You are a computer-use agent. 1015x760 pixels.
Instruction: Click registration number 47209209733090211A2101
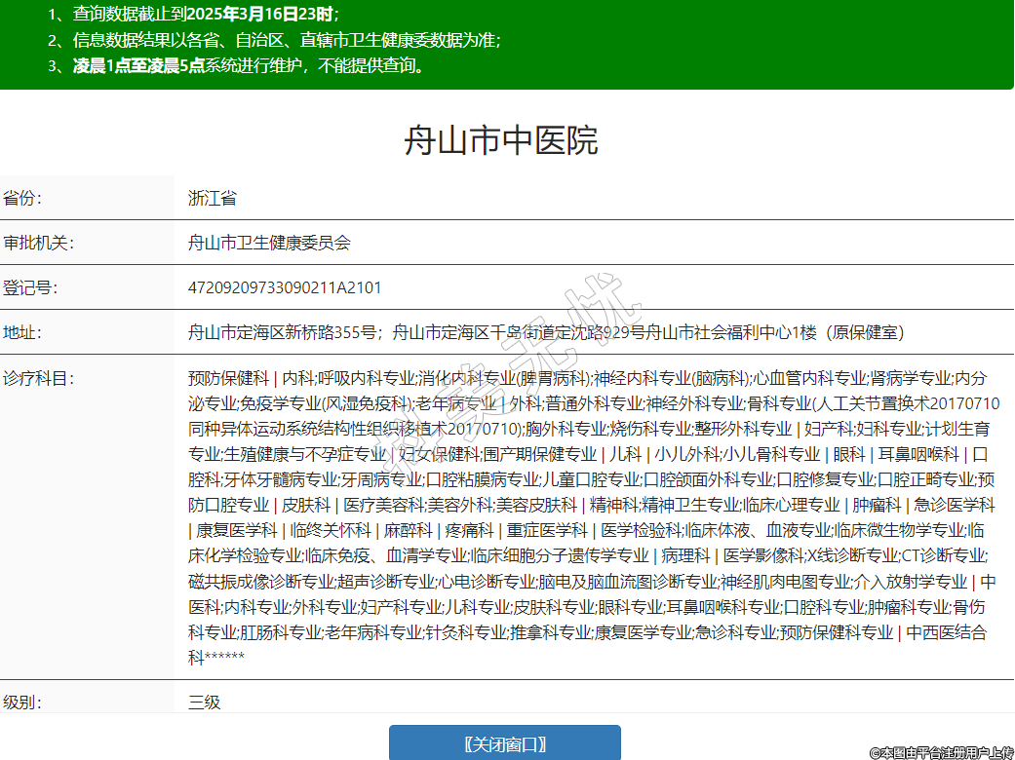(285, 287)
